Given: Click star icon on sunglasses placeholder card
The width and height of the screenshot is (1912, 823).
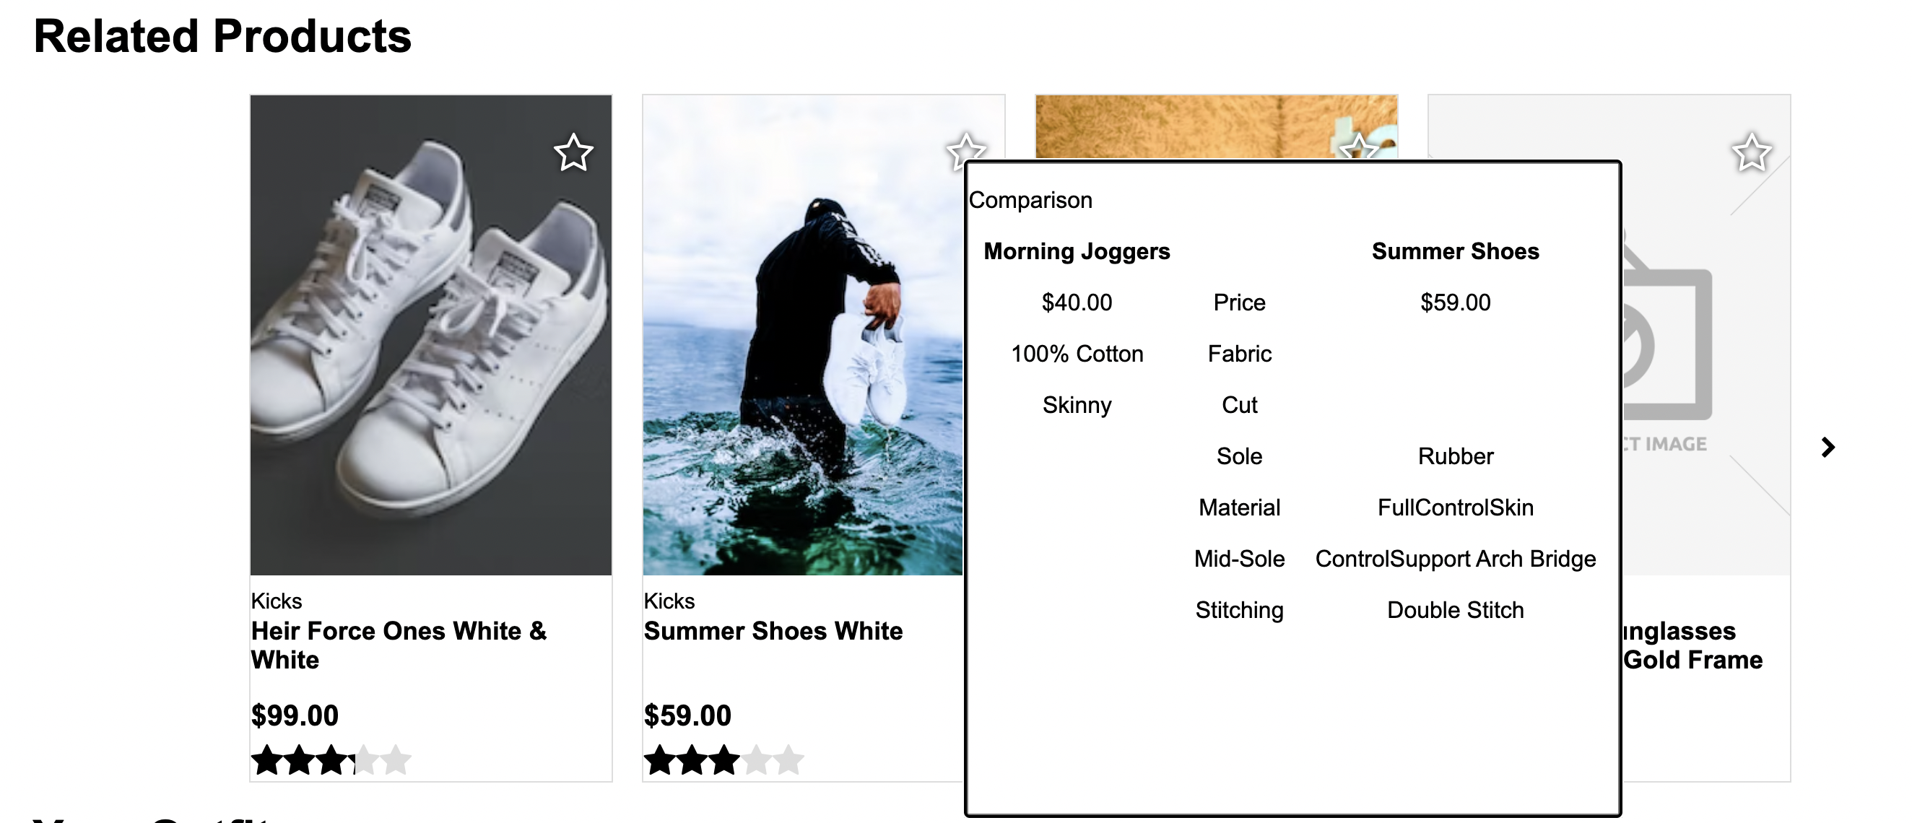Looking at the screenshot, I should click(x=1752, y=153).
